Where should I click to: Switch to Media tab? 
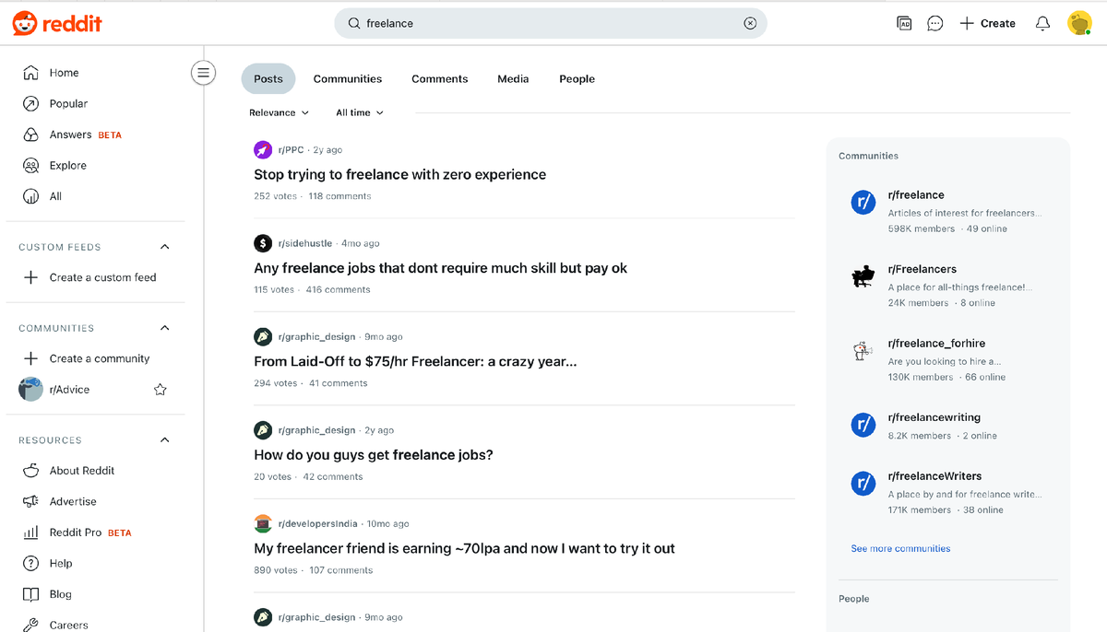click(x=513, y=78)
